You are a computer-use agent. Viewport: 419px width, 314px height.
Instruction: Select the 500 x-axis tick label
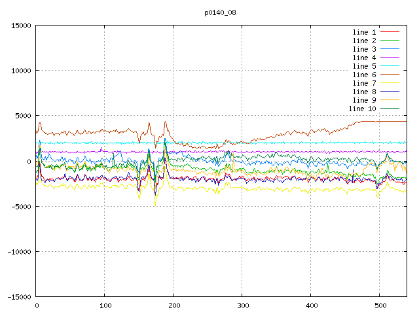coord(379,305)
